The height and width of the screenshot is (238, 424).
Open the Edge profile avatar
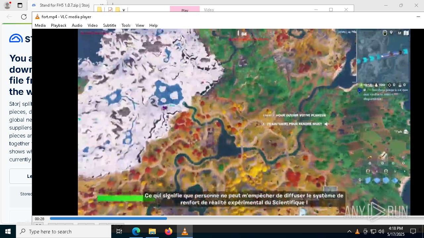tap(7, 5)
